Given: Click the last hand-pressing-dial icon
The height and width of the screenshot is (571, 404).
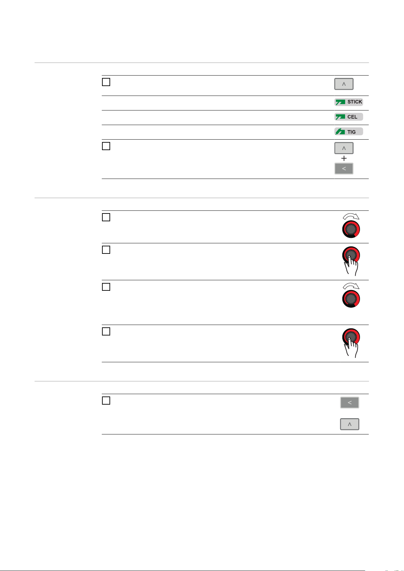Looking at the screenshot, I should coord(351,343).
